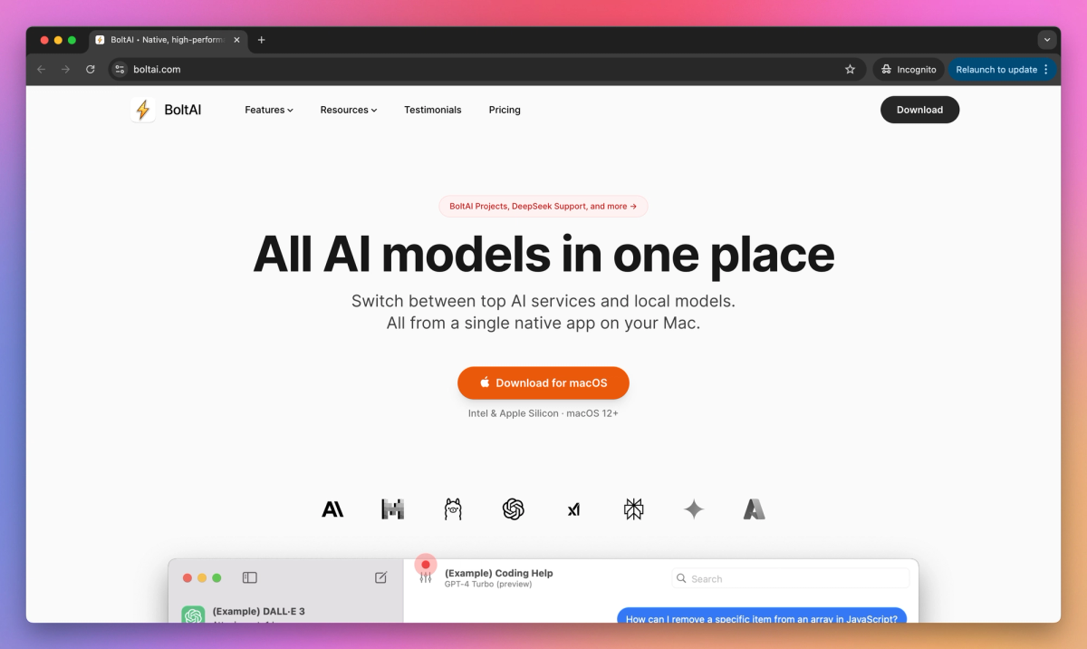The width and height of the screenshot is (1087, 649).
Task: Click the new chat compose icon
Action: (x=380, y=577)
